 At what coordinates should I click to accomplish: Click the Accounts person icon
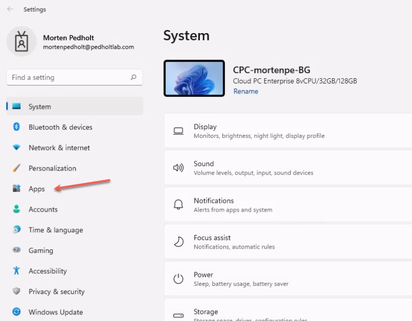16,209
